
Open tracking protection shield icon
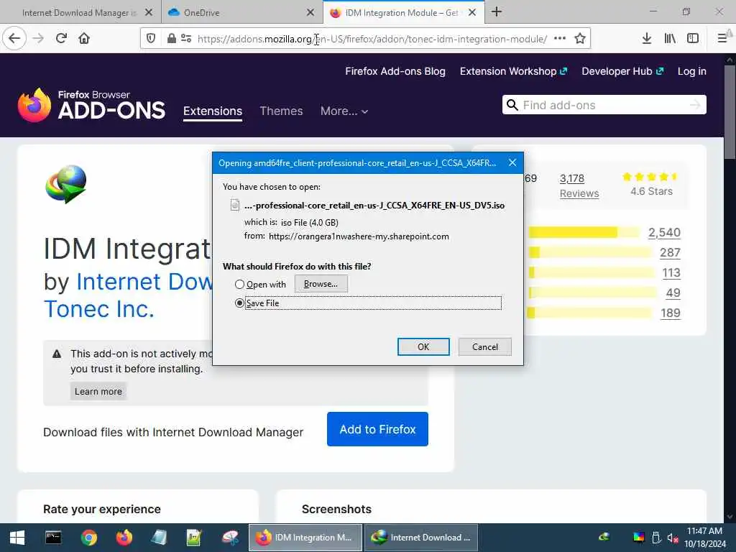coord(151,39)
